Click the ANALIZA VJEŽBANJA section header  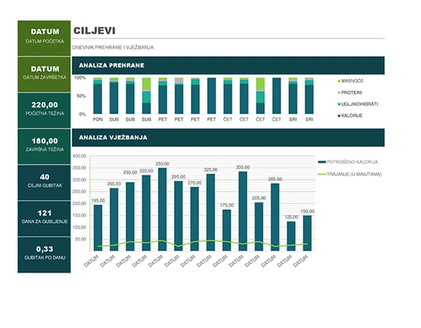coord(228,137)
